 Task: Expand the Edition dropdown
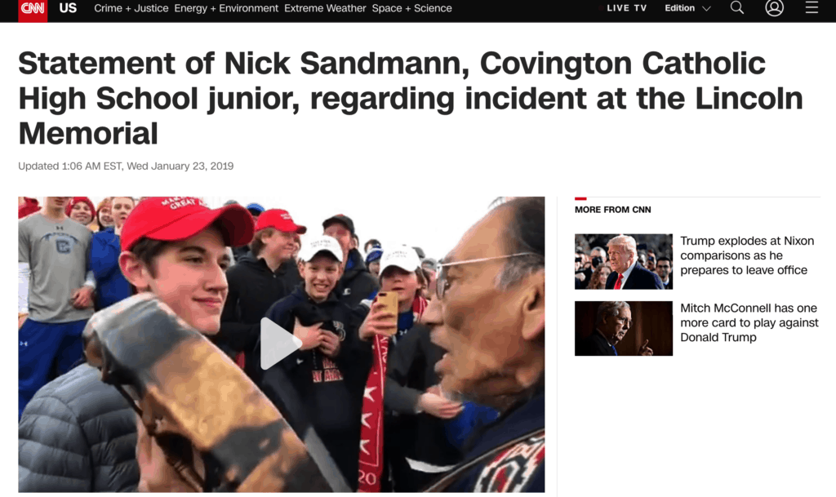687,8
